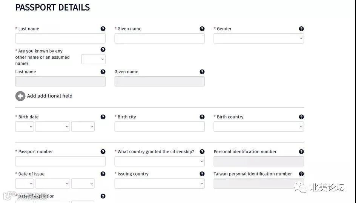
Task: Show help for Birth city
Action: pyautogui.click(x=202, y=117)
